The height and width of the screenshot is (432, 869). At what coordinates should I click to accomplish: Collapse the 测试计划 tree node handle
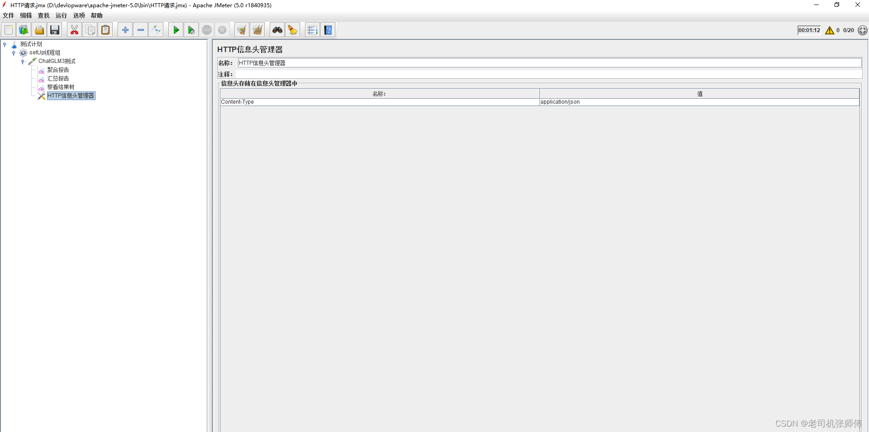[x=5, y=44]
